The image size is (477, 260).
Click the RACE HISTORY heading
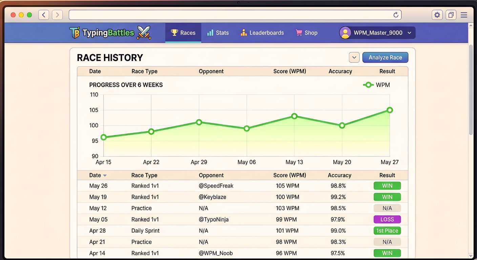tap(110, 58)
